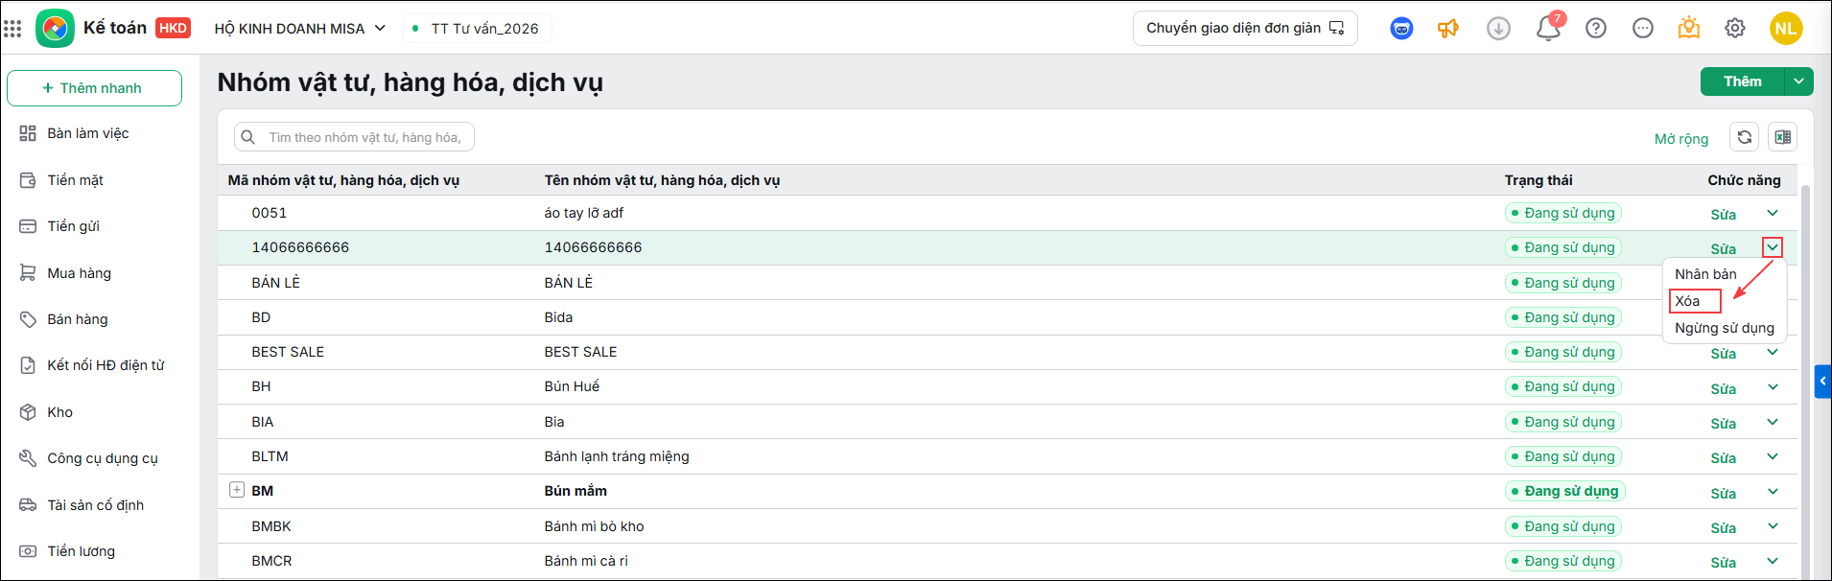Click the Mở rộng link

1681,139
